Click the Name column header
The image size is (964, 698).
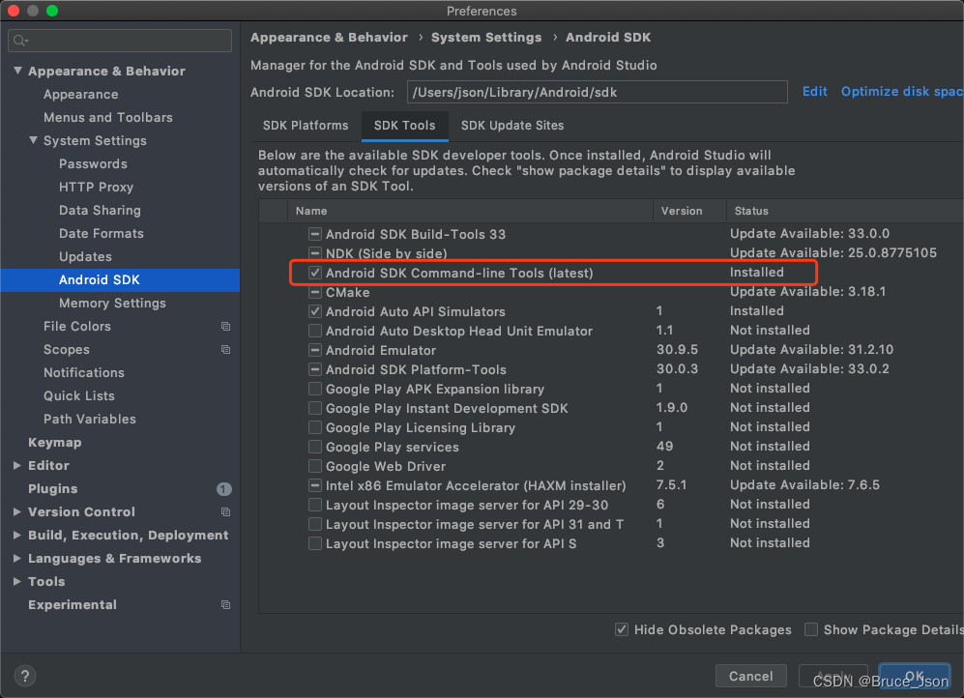click(x=470, y=211)
